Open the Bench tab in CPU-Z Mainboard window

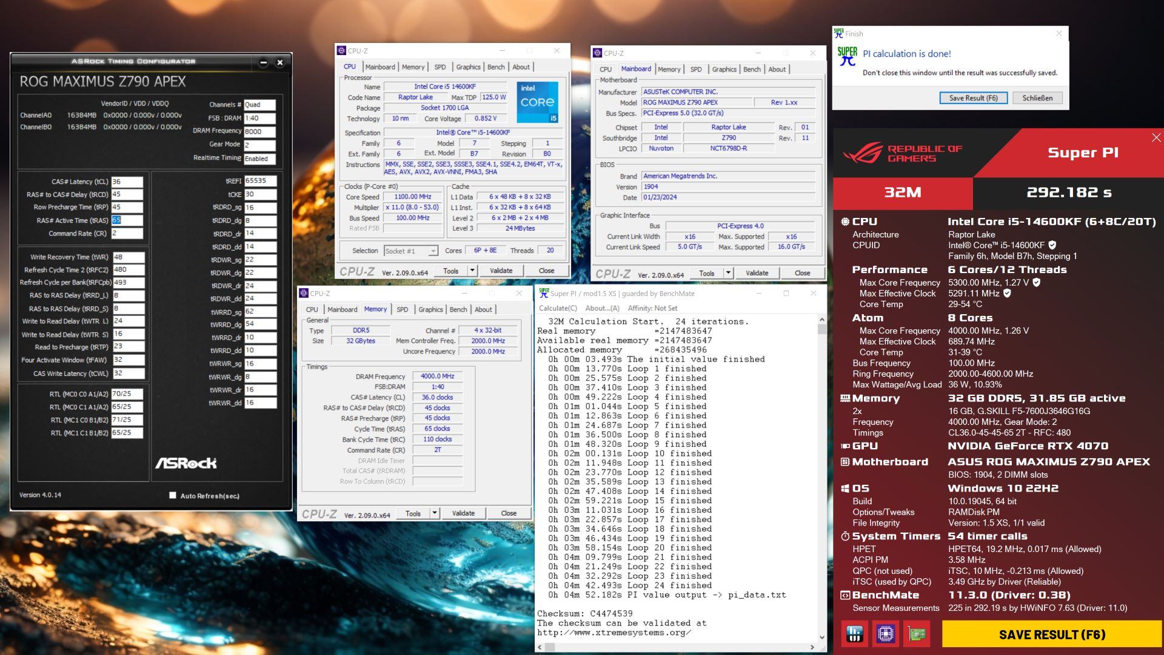coord(752,69)
